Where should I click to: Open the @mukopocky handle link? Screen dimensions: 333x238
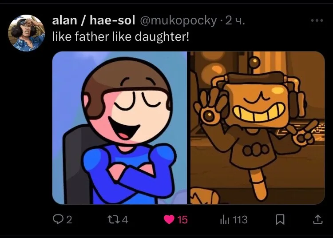178,21
